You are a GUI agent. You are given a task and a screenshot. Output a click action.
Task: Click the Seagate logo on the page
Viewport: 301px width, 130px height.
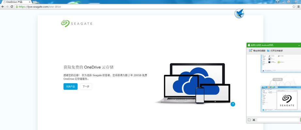77,23
